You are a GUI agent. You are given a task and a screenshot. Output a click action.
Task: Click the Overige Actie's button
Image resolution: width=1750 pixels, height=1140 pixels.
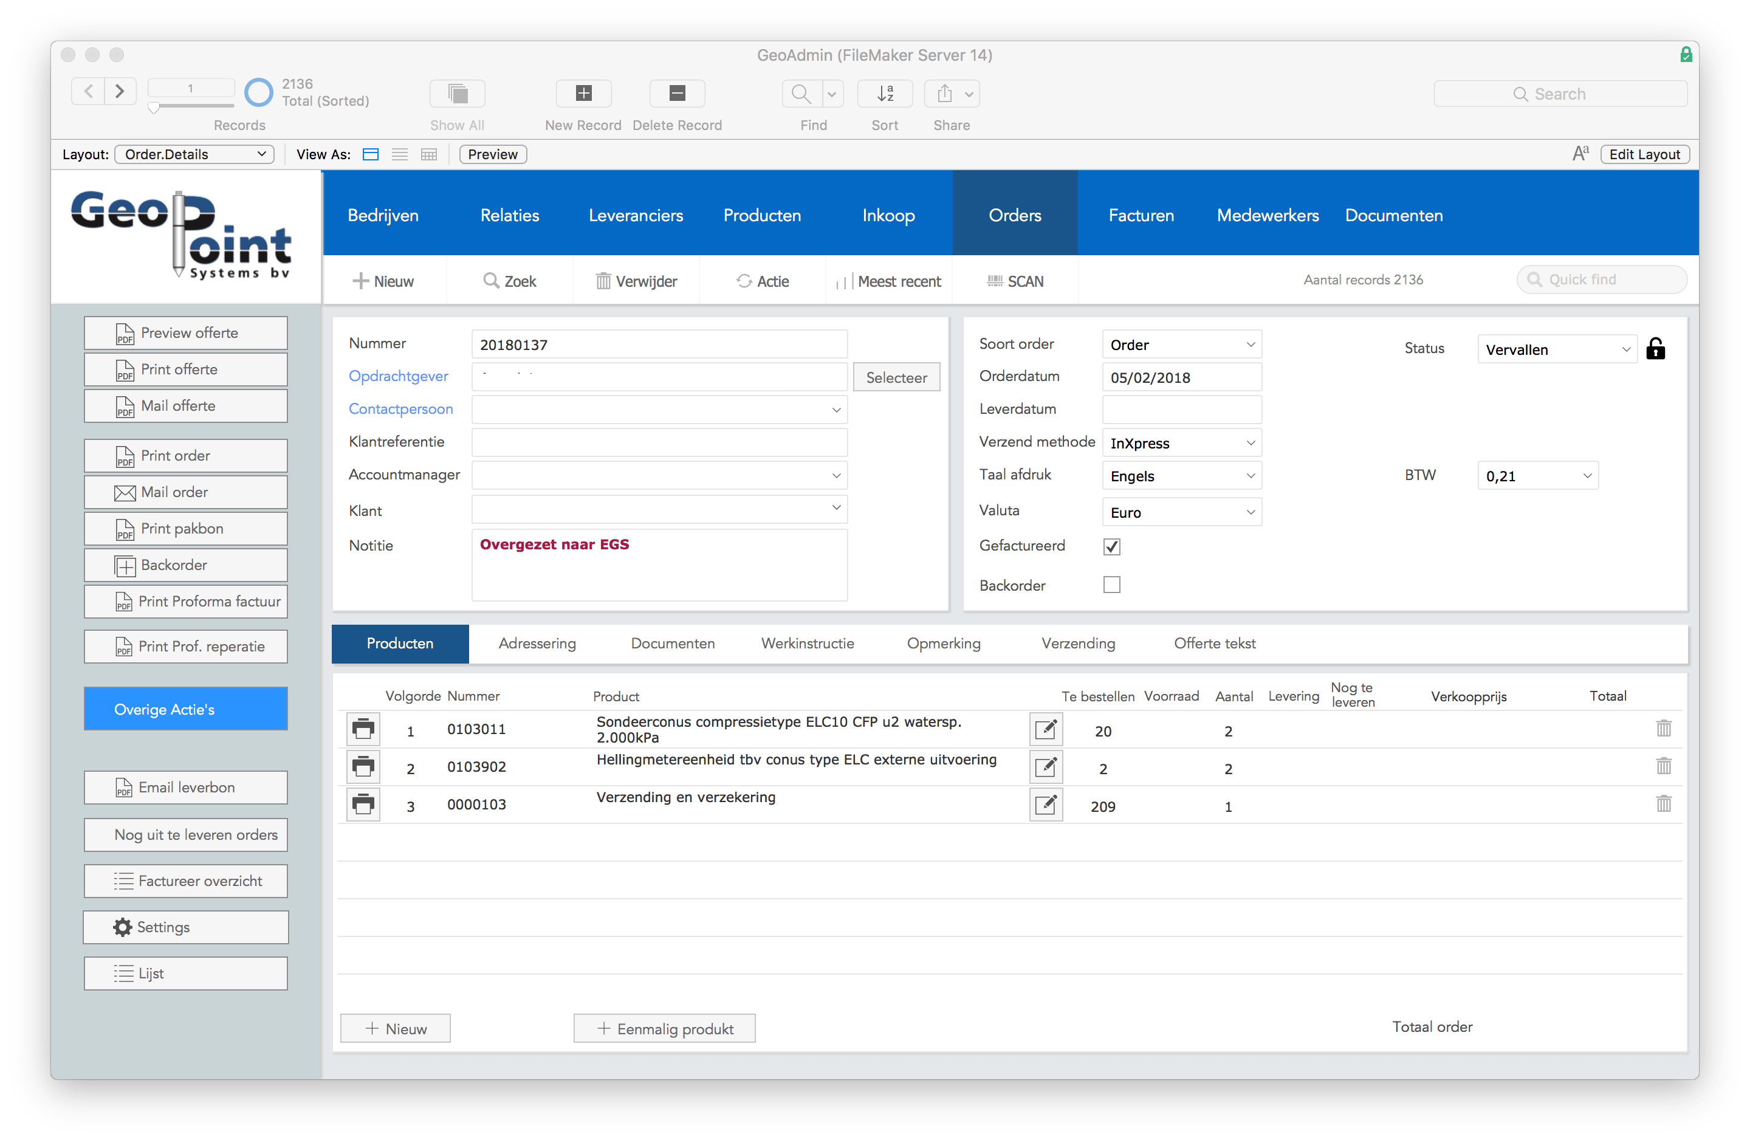[185, 709]
